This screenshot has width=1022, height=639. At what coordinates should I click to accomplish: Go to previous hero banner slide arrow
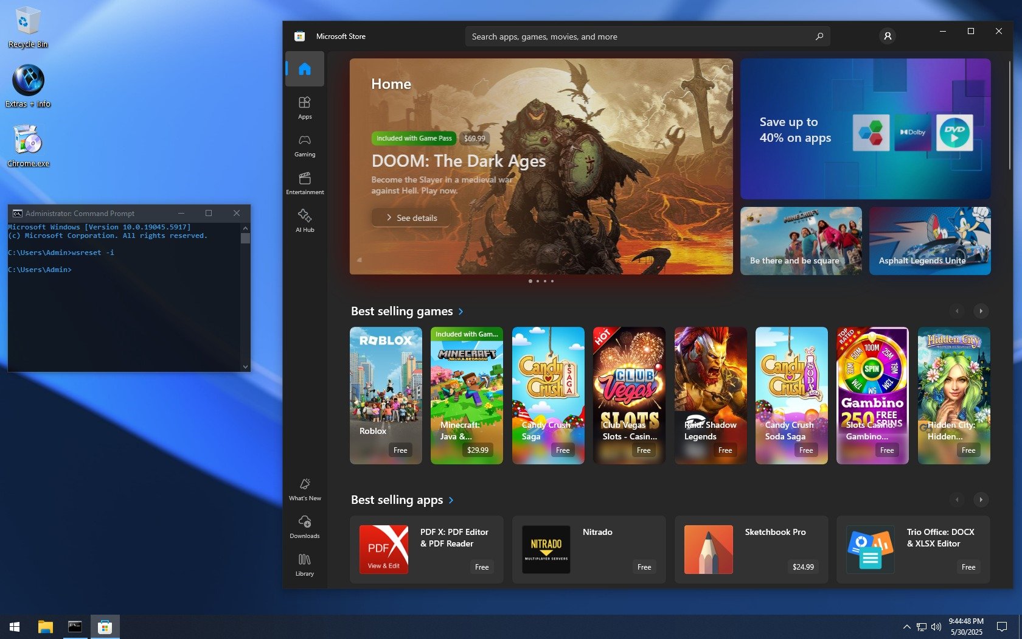point(359,260)
